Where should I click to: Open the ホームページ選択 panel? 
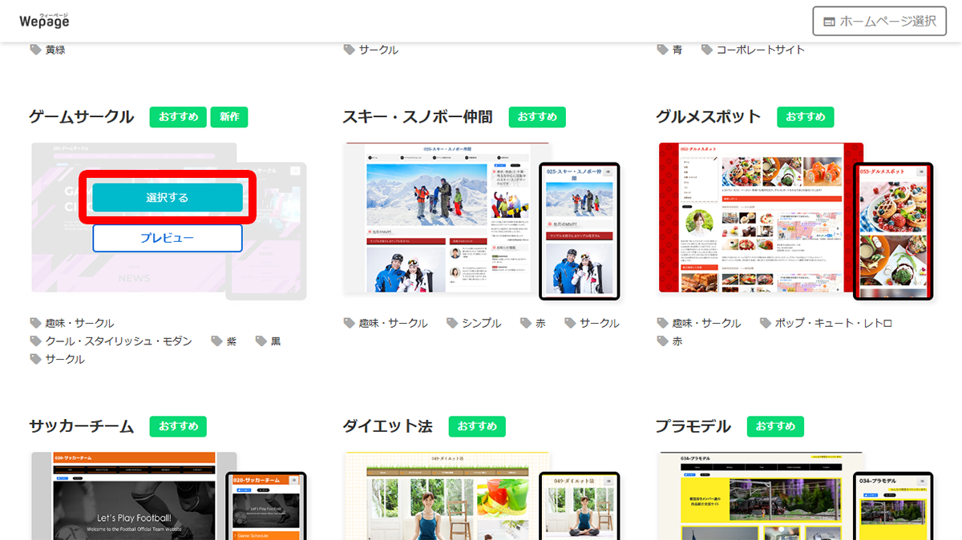[879, 22]
